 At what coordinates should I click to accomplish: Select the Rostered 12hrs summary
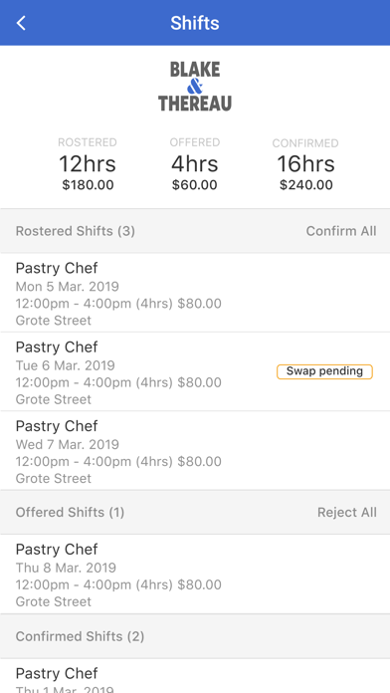point(88,164)
